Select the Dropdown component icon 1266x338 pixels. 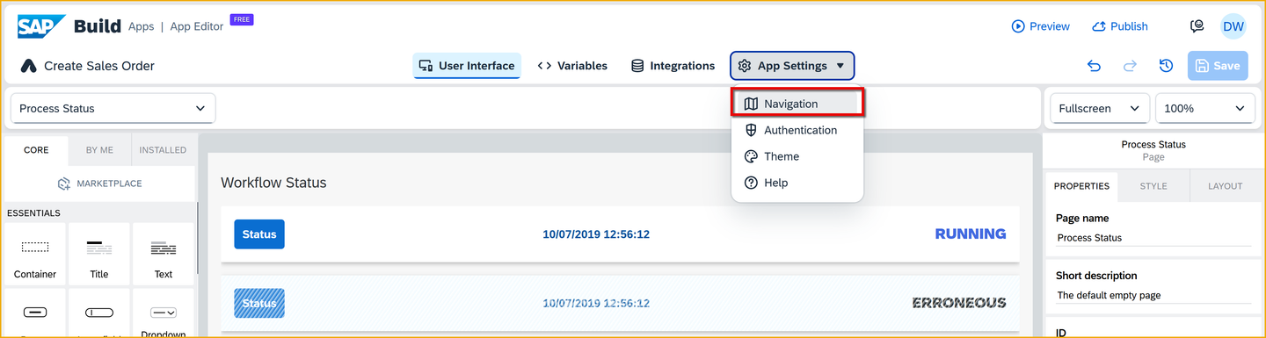click(x=164, y=313)
